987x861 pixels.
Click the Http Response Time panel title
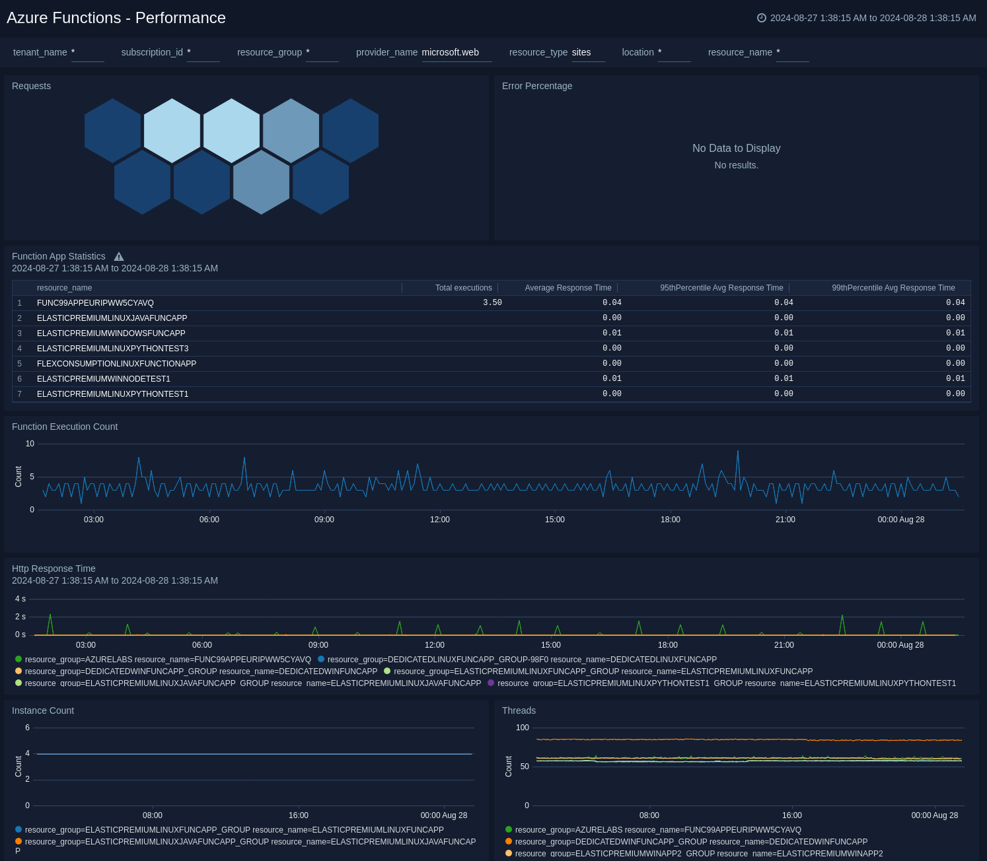click(x=54, y=568)
